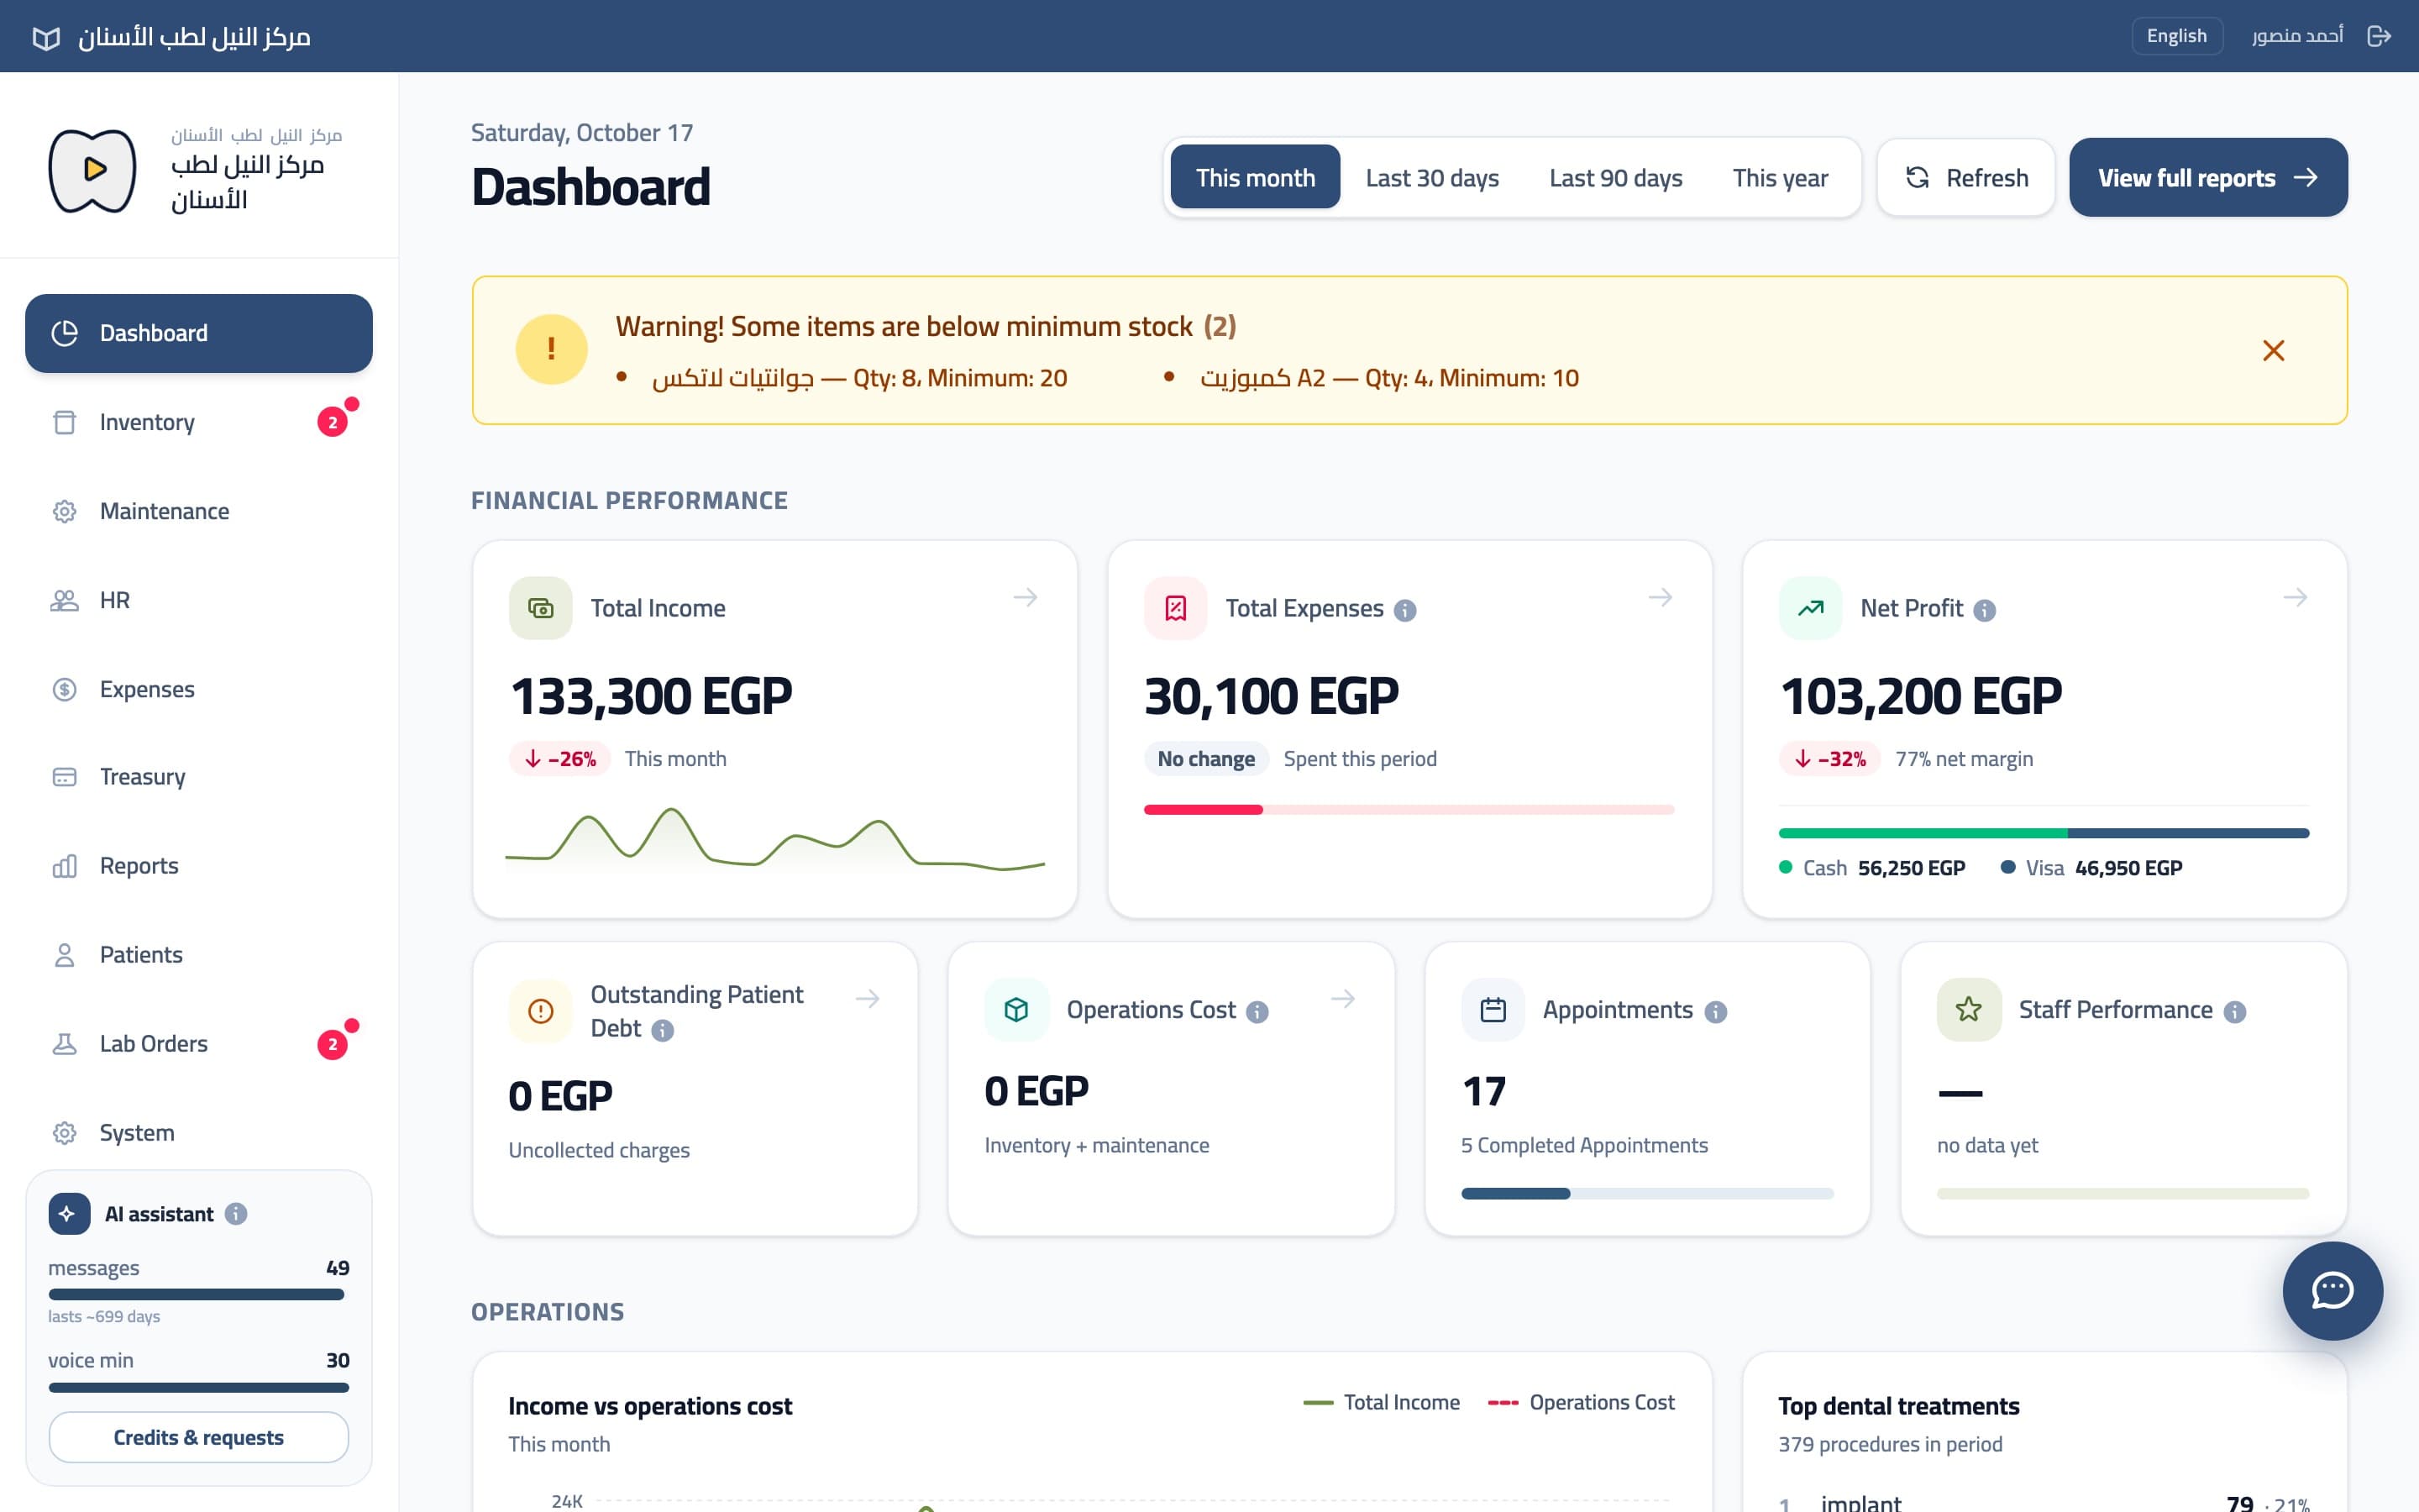The height and width of the screenshot is (1512, 2419).
Task: Open Operations Cost card arrow
Action: [1343, 998]
